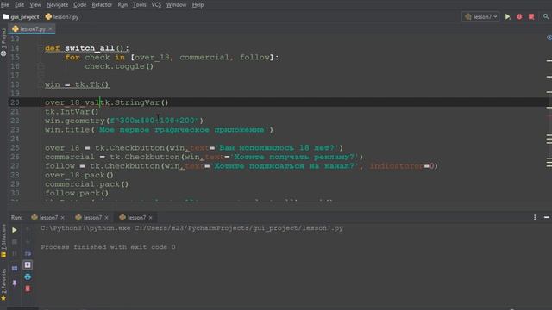Clear console with the red trash icon

point(28,288)
